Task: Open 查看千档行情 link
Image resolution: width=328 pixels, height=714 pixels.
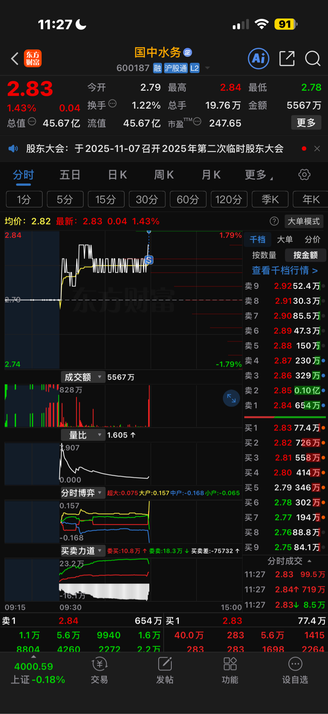Action: coord(285,270)
